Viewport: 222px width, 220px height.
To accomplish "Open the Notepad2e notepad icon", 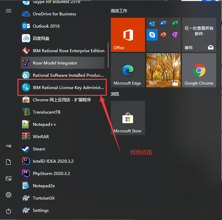I will click(26, 186).
